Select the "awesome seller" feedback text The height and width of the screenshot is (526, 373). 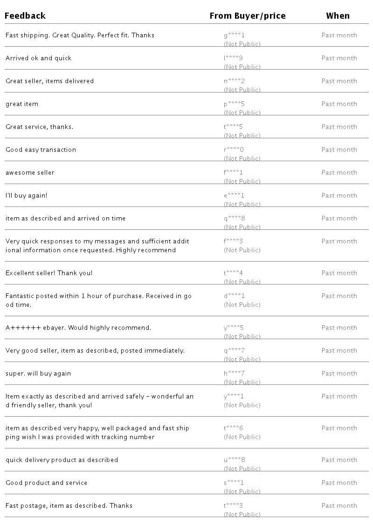click(30, 172)
